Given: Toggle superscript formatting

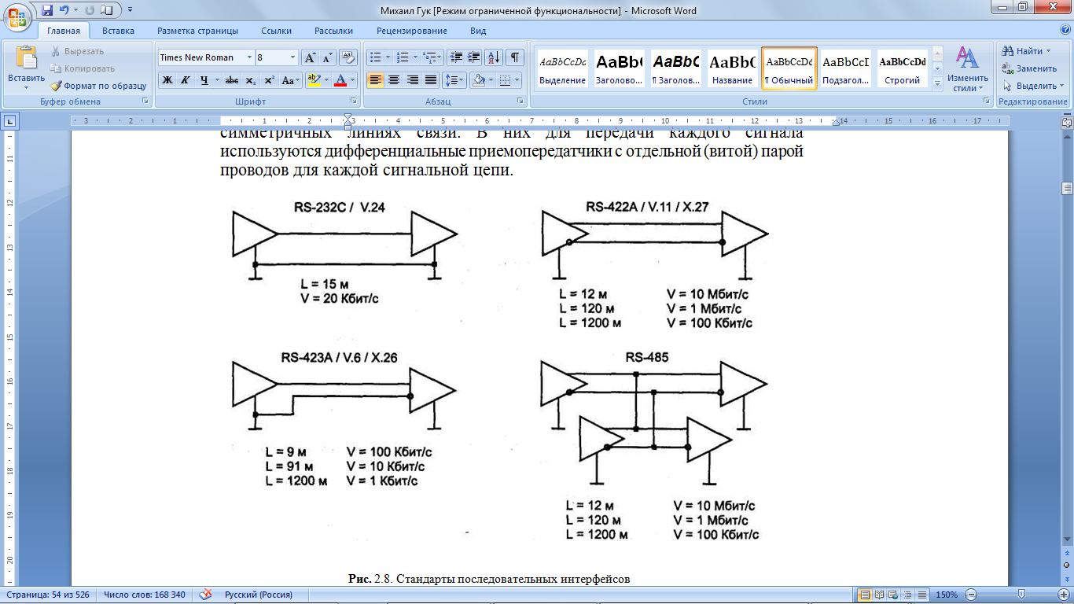Looking at the screenshot, I should pyautogui.click(x=268, y=80).
